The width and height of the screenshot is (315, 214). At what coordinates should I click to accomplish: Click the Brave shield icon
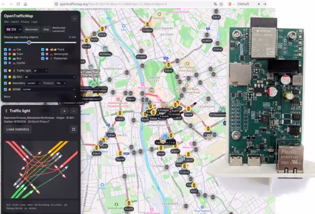[x=230, y=4]
